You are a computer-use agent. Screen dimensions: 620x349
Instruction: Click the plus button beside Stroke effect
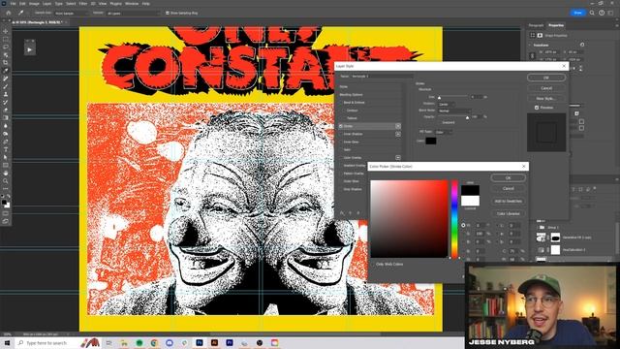pyautogui.click(x=398, y=126)
